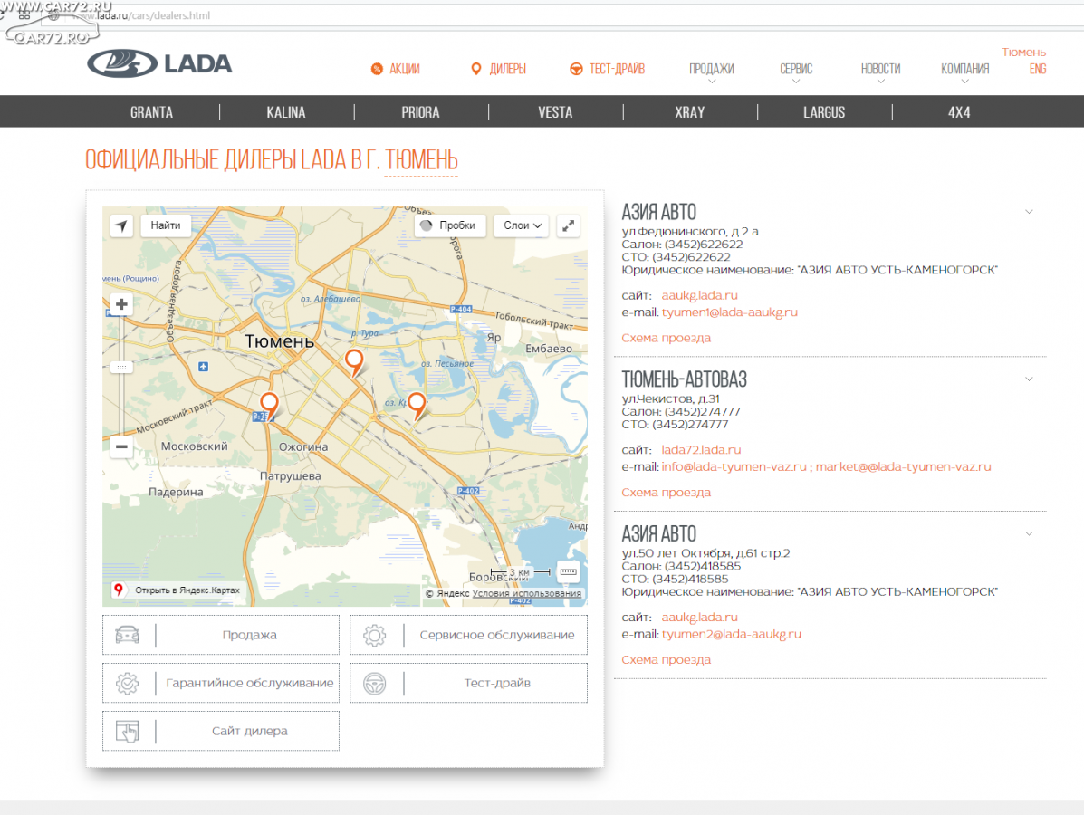Image resolution: width=1084 pixels, height=815 pixels.
Task: Expand the НОВОСТИ menu
Action: click(880, 72)
